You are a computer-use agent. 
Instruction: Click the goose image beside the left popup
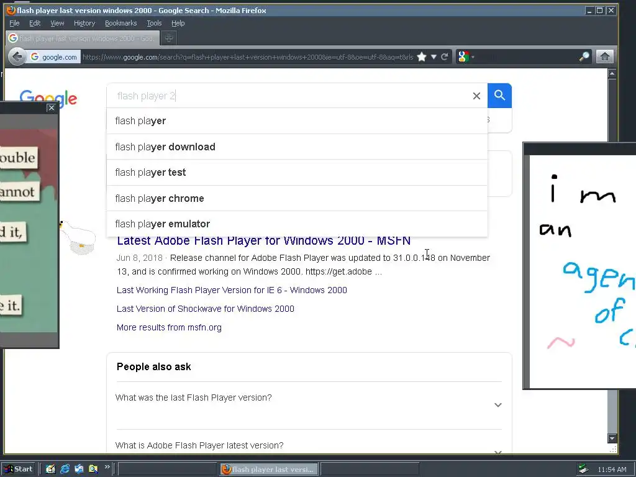point(78,237)
